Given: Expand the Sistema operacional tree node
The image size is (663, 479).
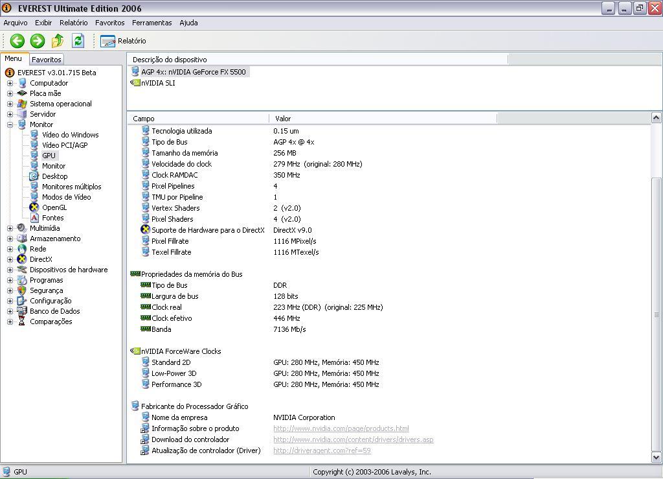Looking at the screenshot, I should [10, 104].
